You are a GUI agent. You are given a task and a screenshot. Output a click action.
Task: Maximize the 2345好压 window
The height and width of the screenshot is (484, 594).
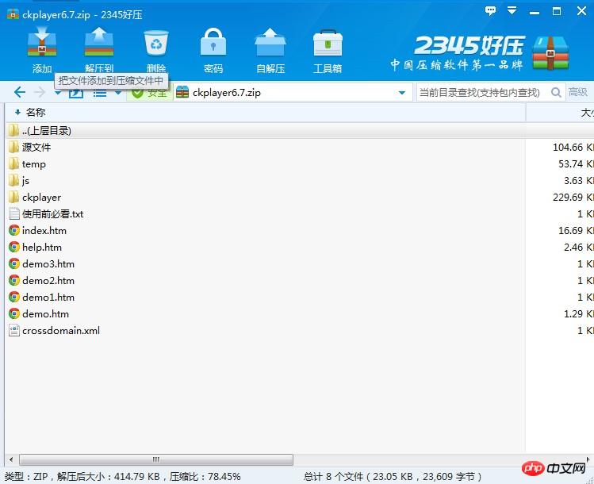tap(557, 11)
